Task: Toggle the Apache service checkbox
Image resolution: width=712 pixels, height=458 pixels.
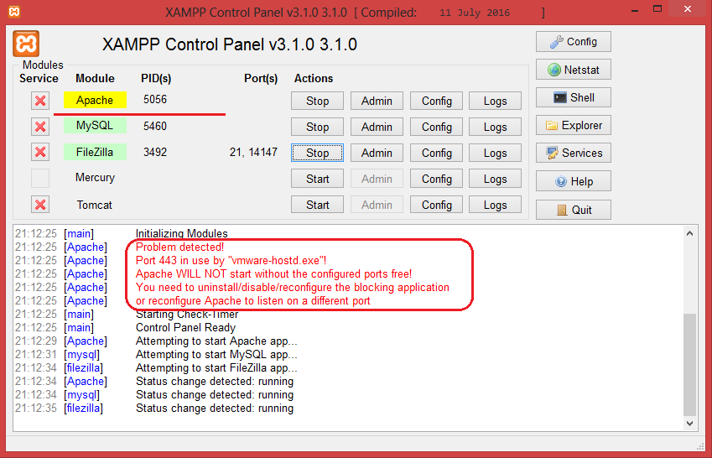Action: (40, 101)
